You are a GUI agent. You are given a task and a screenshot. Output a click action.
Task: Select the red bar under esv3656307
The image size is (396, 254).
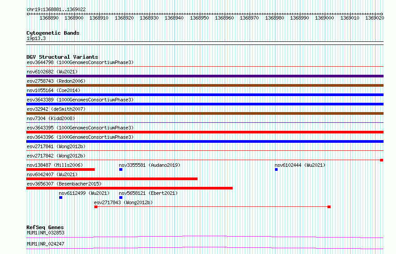pos(129,188)
